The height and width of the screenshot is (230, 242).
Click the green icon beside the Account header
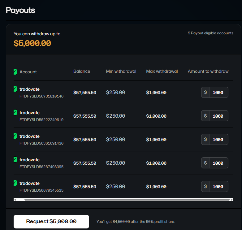pos(15,72)
